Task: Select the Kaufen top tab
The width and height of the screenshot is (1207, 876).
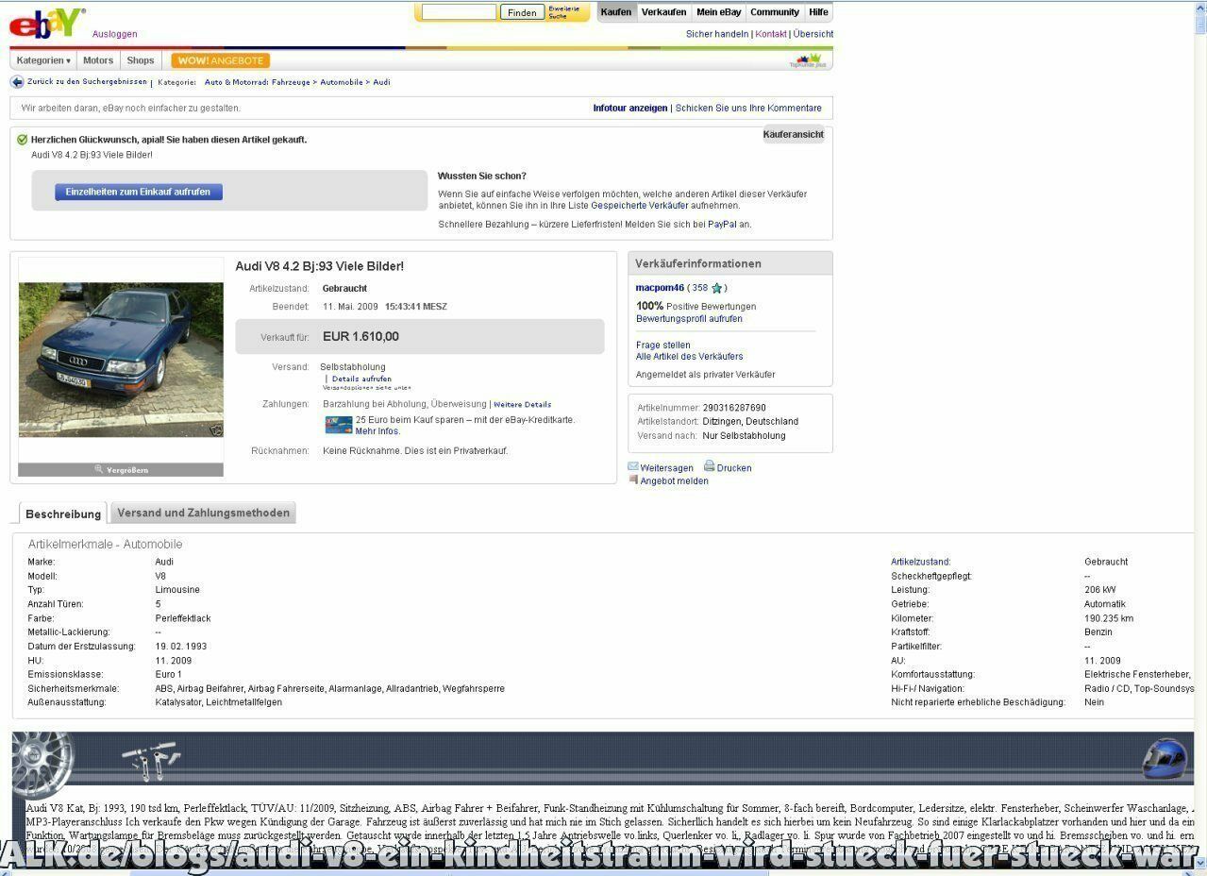Action: [616, 12]
